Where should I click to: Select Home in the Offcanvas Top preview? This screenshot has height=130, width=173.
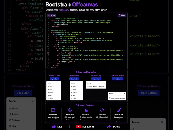[89, 87]
